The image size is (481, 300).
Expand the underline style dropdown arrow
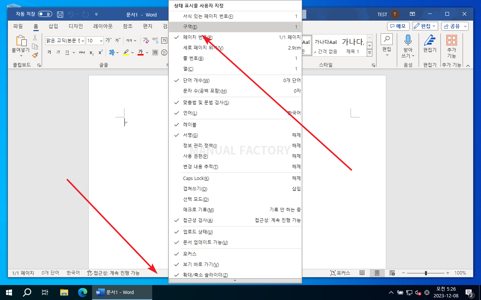coord(74,52)
